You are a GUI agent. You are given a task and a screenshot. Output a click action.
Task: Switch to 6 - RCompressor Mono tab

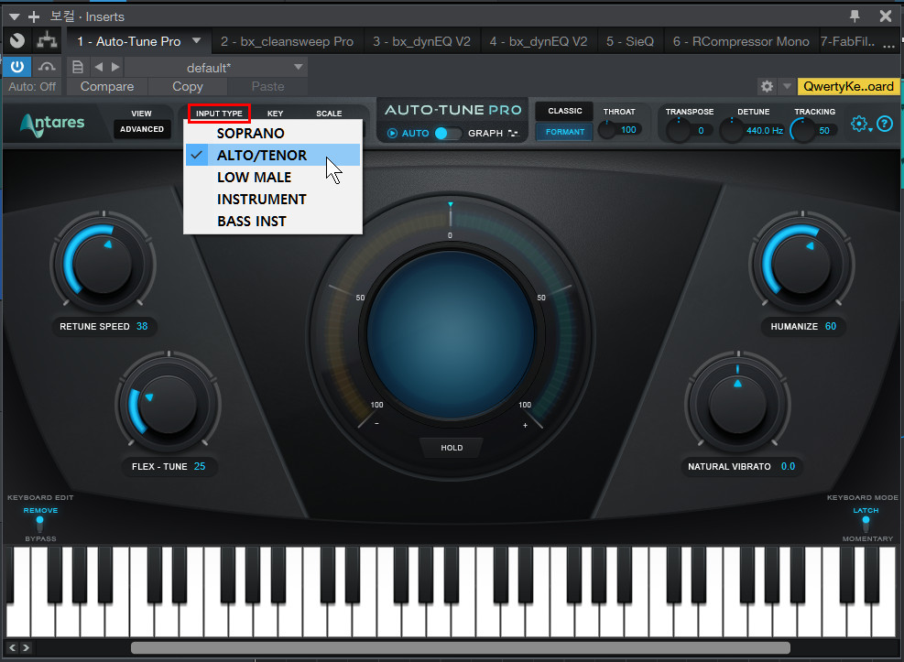(x=741, y=41)
